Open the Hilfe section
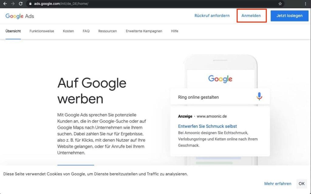 [x=174, y=31]
